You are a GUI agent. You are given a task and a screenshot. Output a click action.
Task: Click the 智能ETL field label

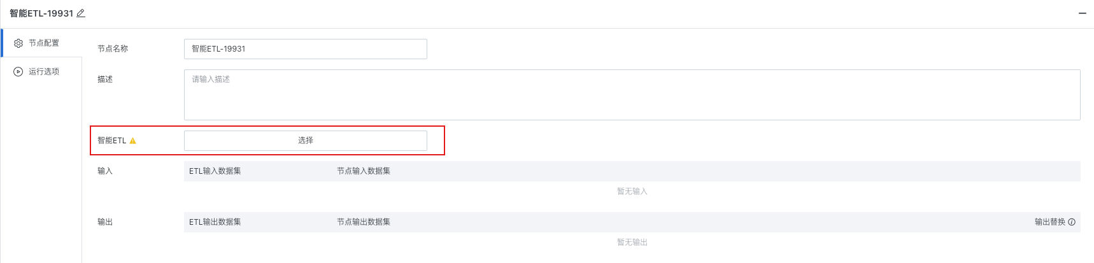(112, 141)
